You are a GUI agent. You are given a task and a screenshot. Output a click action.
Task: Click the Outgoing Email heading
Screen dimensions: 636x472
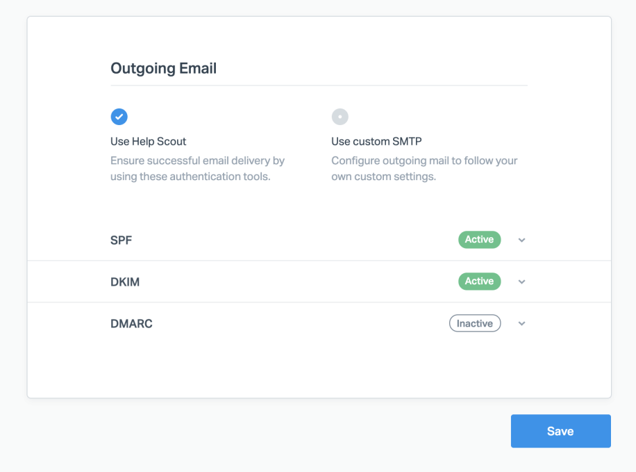pos(164,68)
